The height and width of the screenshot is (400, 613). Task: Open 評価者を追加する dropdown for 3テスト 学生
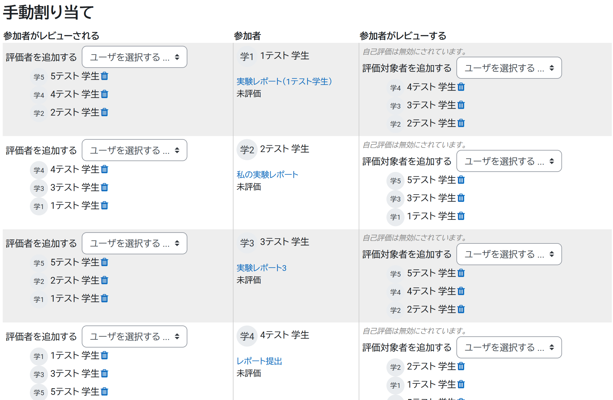tap(135, 243)
